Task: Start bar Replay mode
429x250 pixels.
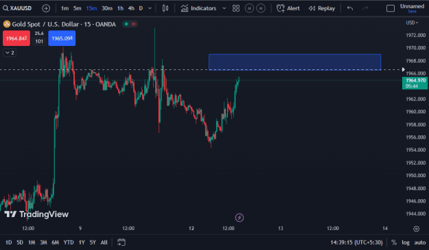Action: 322,8
